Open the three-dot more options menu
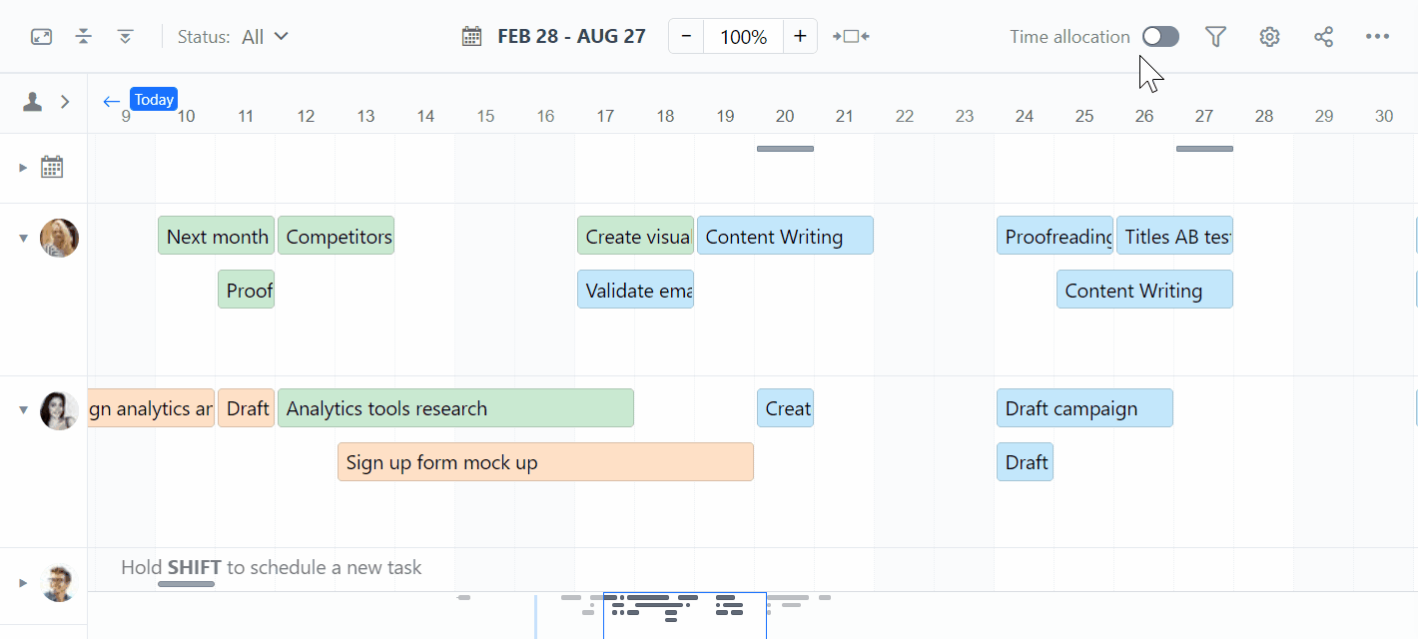 [1377, 37]
